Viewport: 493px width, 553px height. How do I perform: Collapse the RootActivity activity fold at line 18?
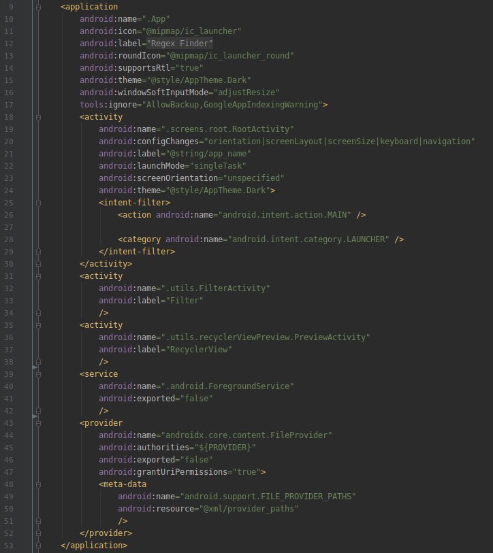pyautogui.click(x=39, y=117)
